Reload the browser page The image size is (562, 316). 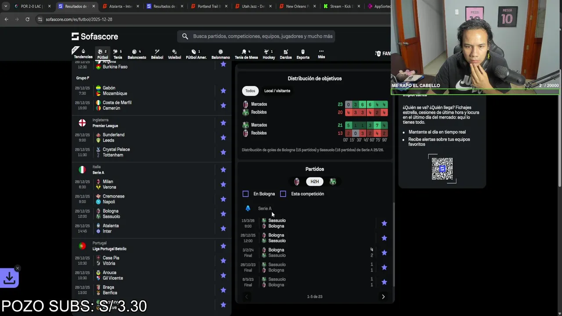(x=27, y=19)
